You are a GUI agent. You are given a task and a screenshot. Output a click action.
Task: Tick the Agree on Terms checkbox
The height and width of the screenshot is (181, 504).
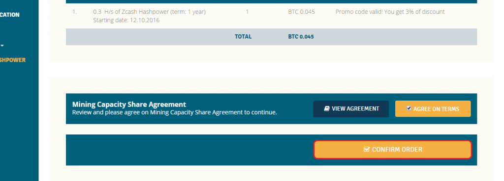(x=409, y=108)
